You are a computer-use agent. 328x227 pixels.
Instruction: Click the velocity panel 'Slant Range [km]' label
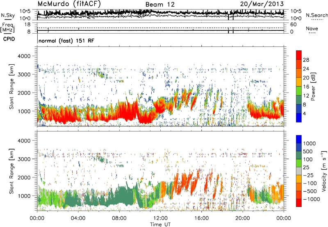[x=11, y=171]
